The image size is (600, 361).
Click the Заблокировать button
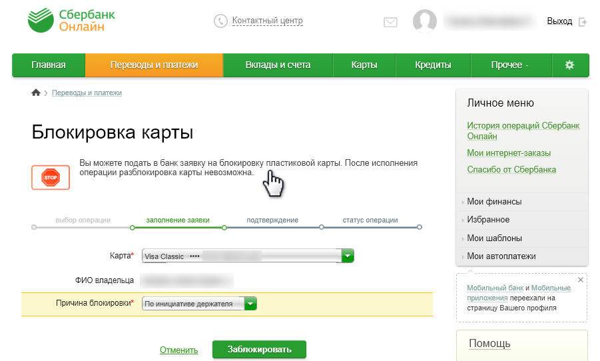point(260,350)
